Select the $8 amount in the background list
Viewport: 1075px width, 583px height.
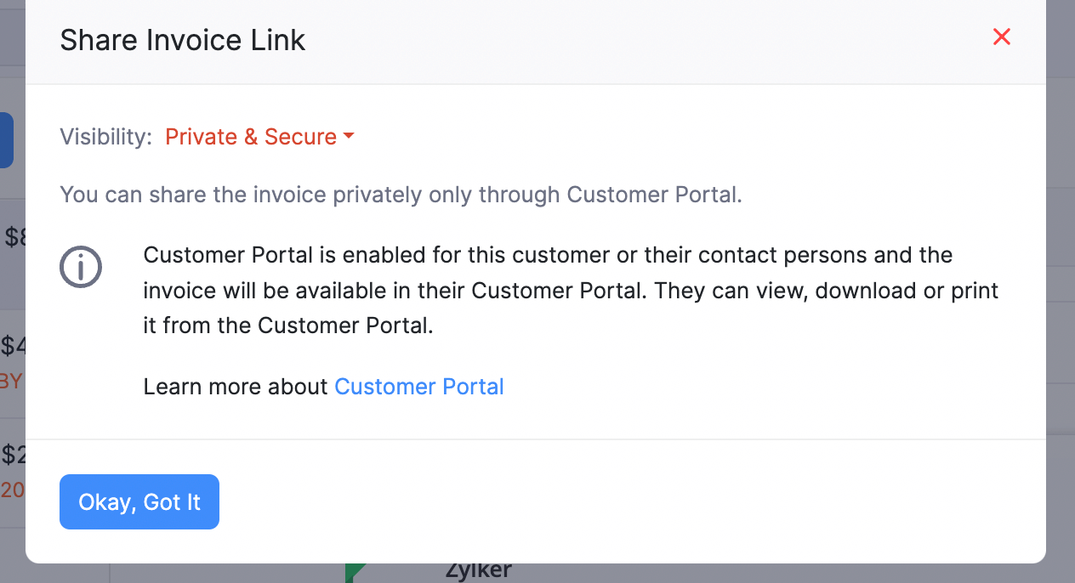click(x=11, y=237)
